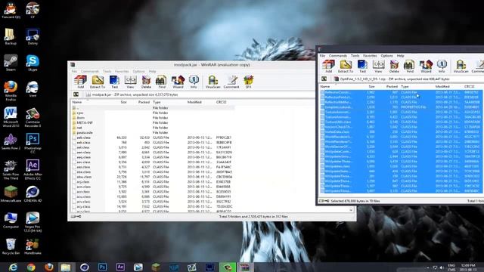Open HandBrake desktop shortcut
The image size is (484, 272).
coord(33,246)
